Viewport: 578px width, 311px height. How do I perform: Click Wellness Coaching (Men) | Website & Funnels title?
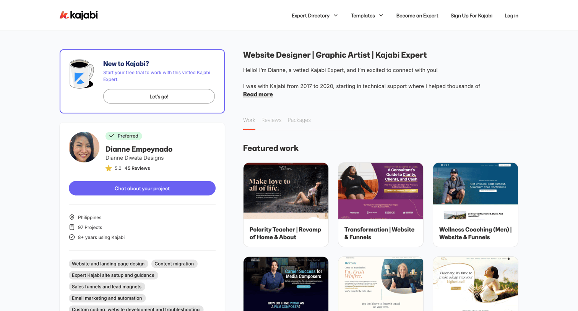[476, 233]
